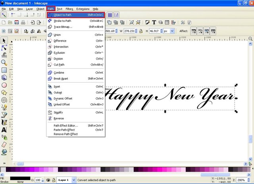Expand the toolbox overflow chevron

click(4, 163)
